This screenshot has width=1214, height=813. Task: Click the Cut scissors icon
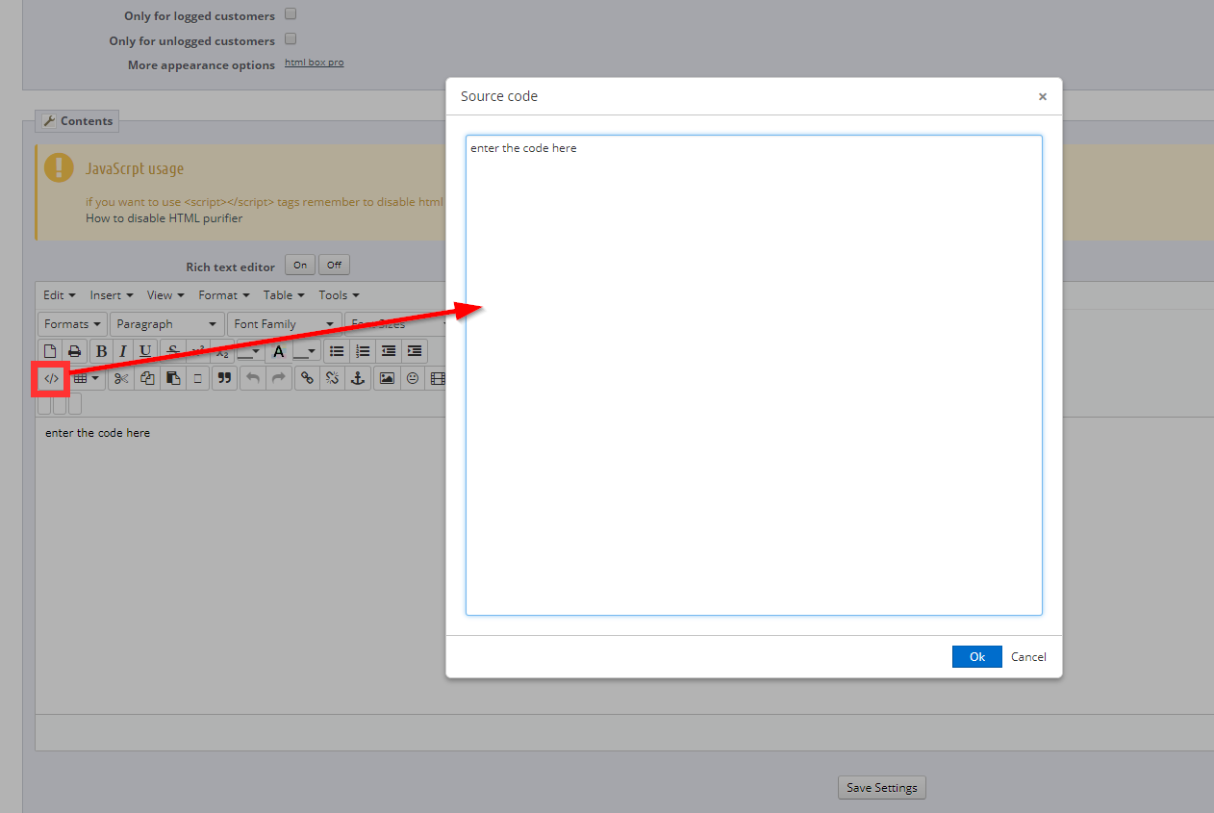pyautogui.click(x=120, y=378)
